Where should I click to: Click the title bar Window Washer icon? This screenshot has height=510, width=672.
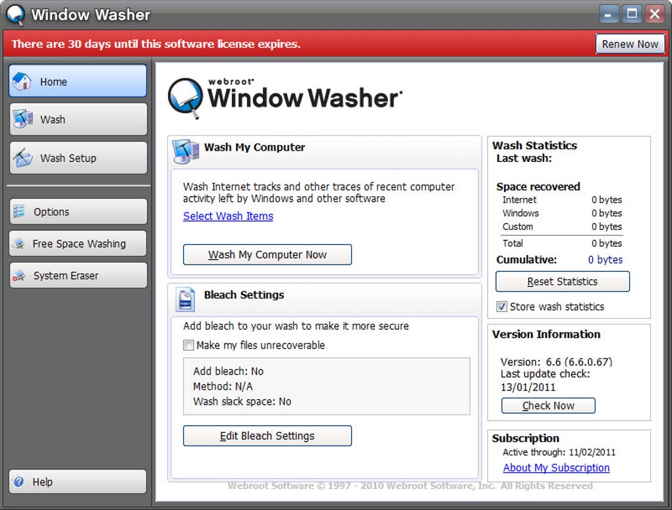pos(15,14)
